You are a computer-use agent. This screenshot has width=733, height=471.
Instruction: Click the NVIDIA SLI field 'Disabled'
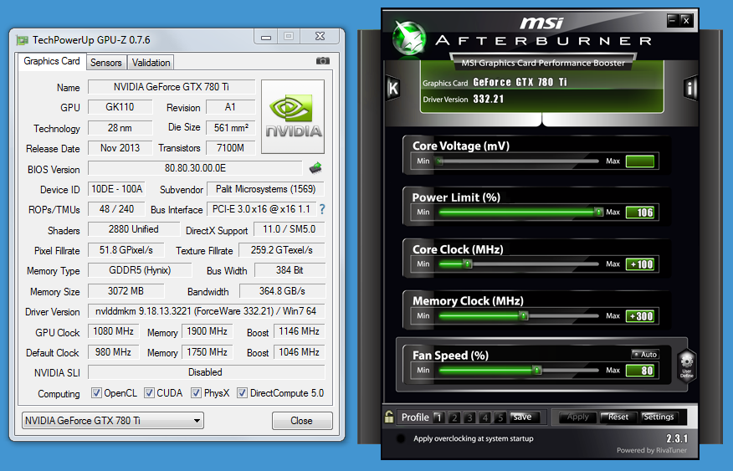point(206,372)
